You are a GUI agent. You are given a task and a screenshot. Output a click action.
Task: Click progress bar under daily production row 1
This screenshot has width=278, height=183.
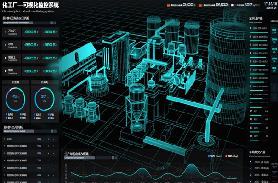(259, 32)
